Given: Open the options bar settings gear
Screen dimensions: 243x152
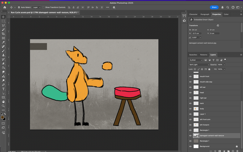Looking at the screenshot, I should click(x=114, y=7).
